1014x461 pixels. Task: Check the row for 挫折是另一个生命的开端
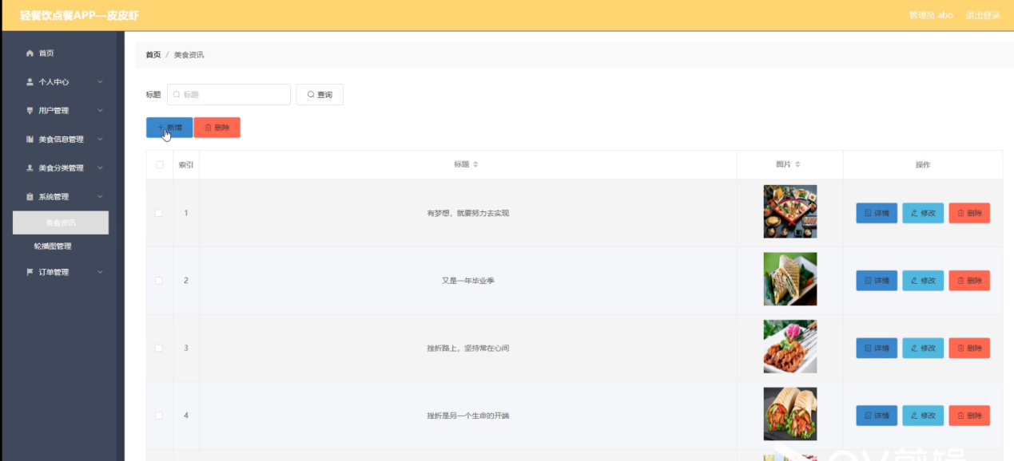point(159,416)
